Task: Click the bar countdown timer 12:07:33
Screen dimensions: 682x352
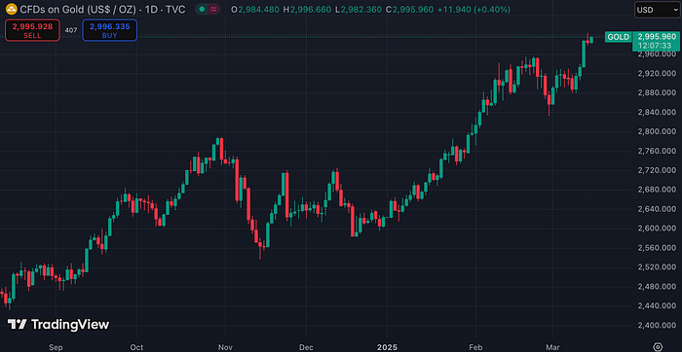Action: click(656, 46)
